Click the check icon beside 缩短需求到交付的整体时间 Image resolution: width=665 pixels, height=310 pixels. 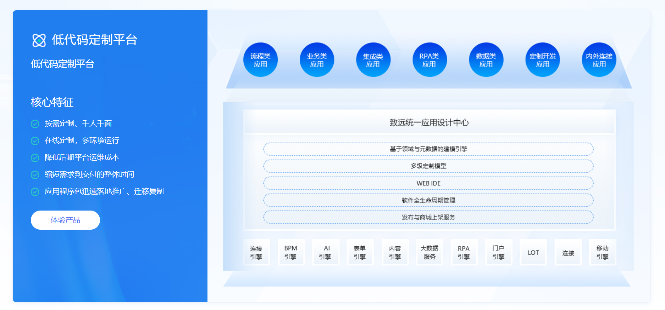35,174
